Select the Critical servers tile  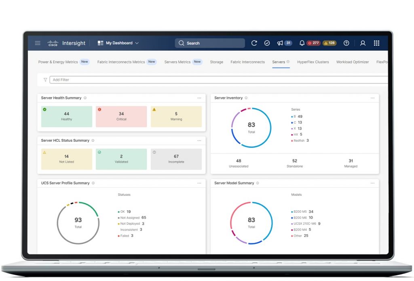[x=121, y=116]
